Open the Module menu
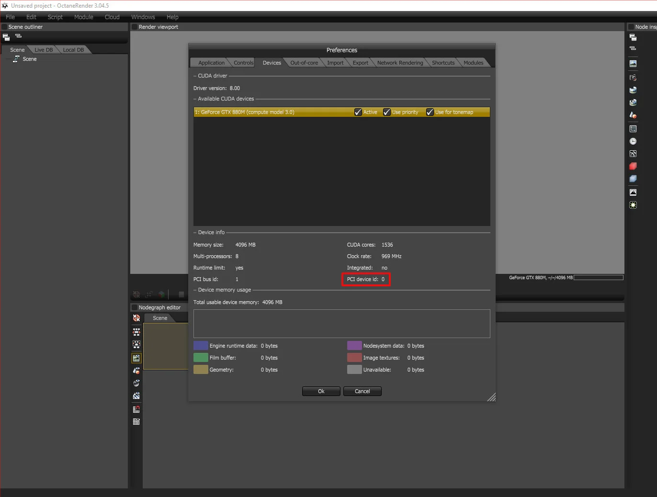The height and width of the screenshot is (497, 657). pos(84,17)
